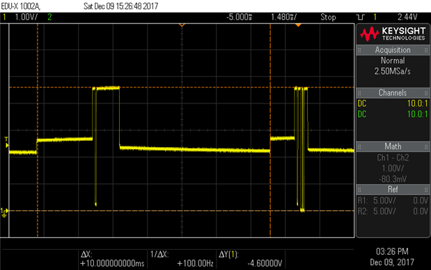Toggle the green channel 2 indicator
The width and height of the screenshot is (431, 270).
pos(49,17)
